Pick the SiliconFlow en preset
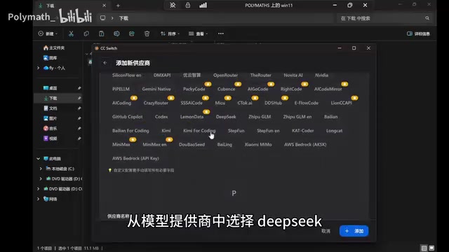The width and height of the screenshot is (449, 252). (126, 75)
